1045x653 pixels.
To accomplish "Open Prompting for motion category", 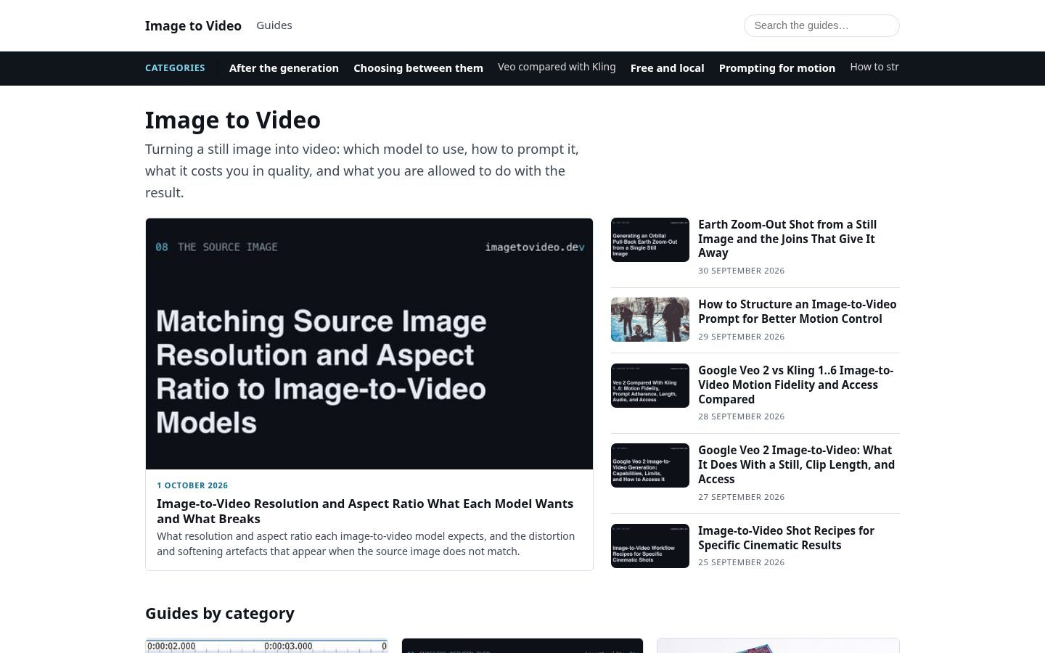I will click(x=776, y=68).
